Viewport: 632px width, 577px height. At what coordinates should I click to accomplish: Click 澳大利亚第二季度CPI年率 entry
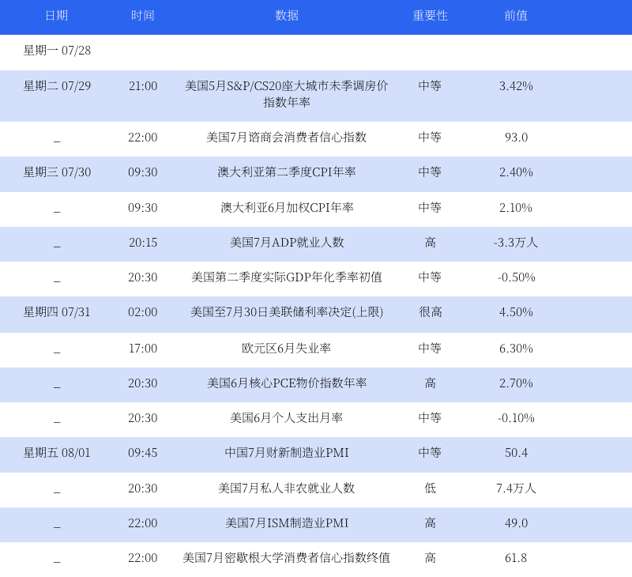287,172
